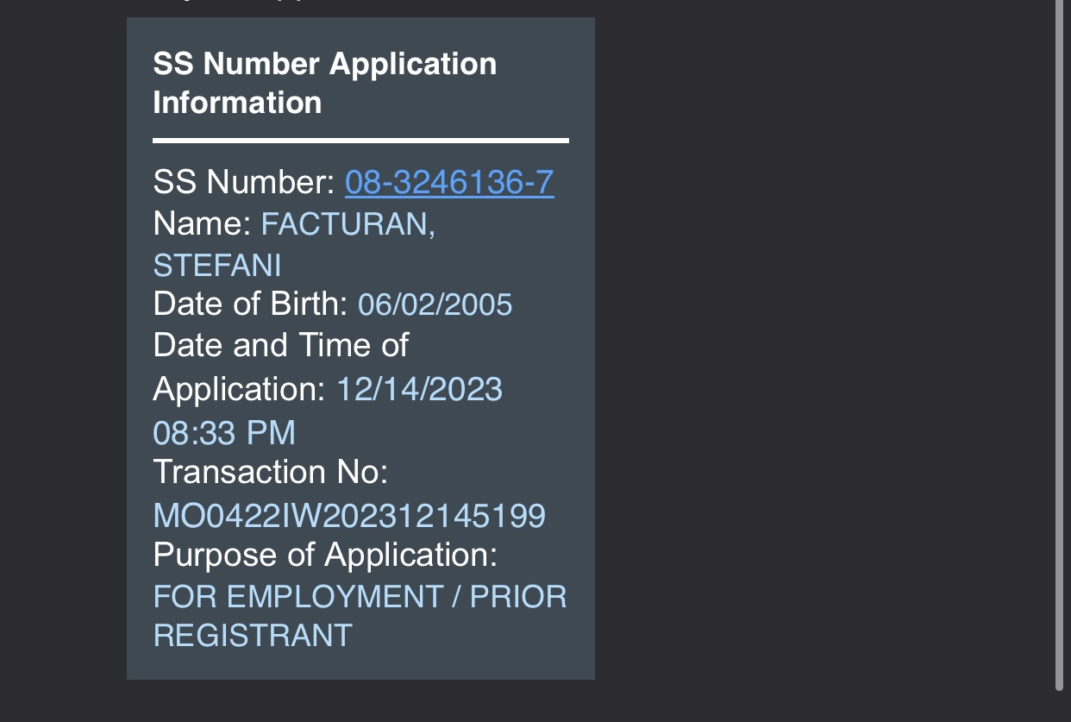Click the "Date and Time of" label
This screenshot has height=722, width=1071.
click(280, 346)
